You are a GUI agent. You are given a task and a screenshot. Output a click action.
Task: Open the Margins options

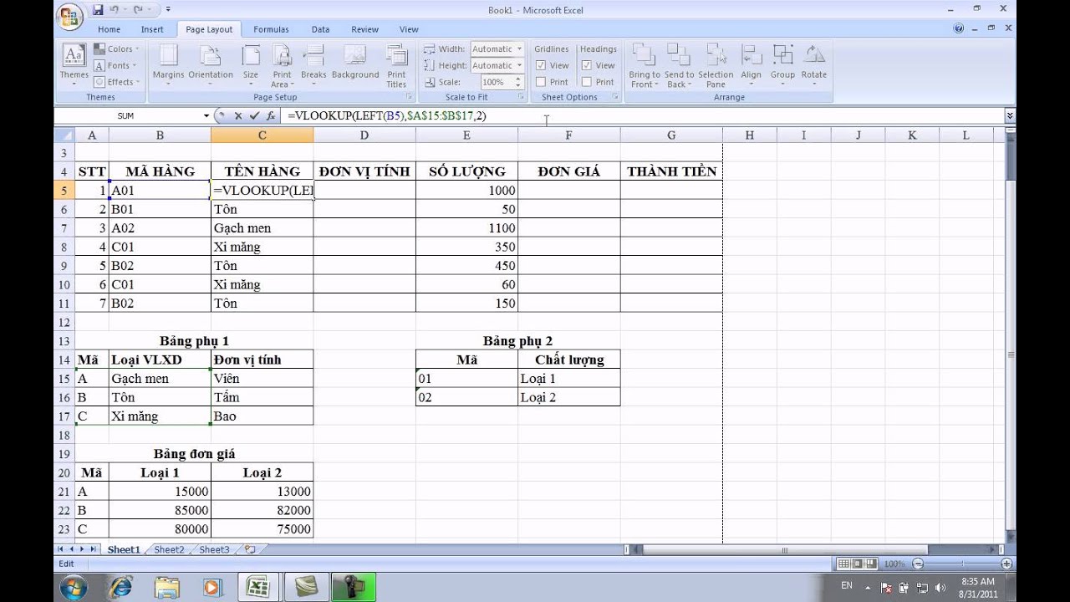[x=168, y=64]
